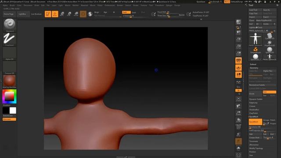Open the Document menu
Screen dimensions: 281x158
pos(28,5)
